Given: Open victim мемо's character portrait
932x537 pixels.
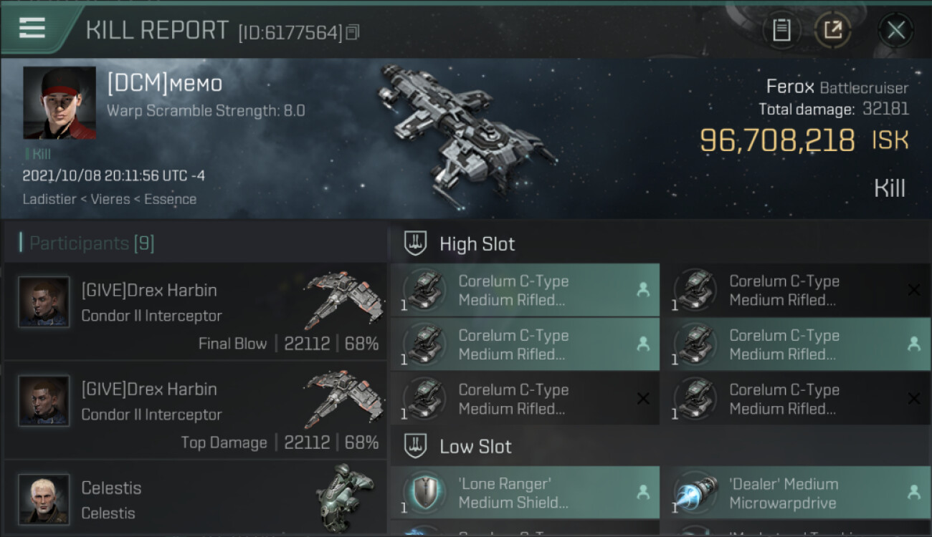Looking at the screenshot, I should point(60,102).
